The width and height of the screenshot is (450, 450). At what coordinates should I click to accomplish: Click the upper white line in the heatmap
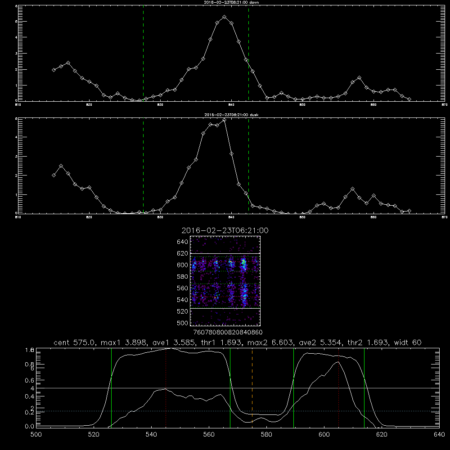(225, 253)
